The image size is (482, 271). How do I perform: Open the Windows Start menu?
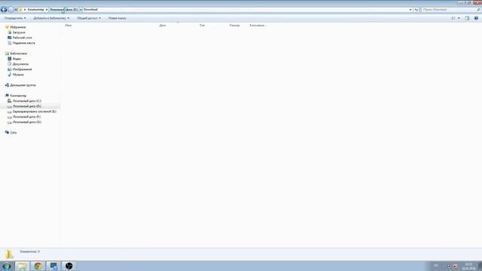tap(7, 266)
